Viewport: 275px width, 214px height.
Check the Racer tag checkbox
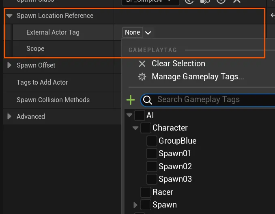pyautogui.click(x=146, y=192)
